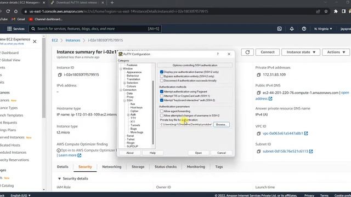Open Subnet ID external link icon
351x197 pixels.
[x=311, y=151]
